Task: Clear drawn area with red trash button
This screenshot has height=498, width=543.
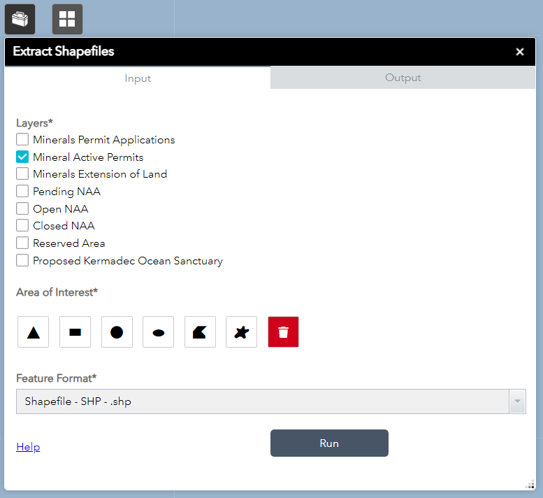Action: click(283, 332)
